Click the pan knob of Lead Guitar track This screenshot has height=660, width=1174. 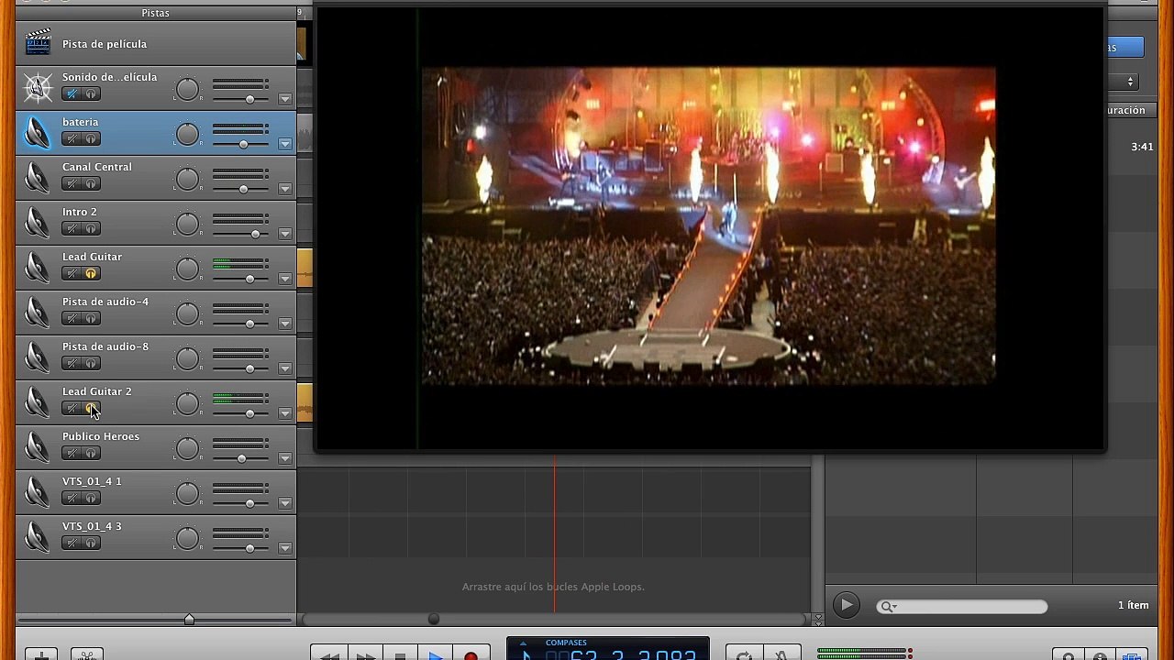pyautogui.click(x=187, y=269)
